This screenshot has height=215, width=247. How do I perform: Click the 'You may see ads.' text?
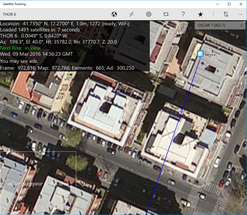pyautogui.click(x=19, y=61)
